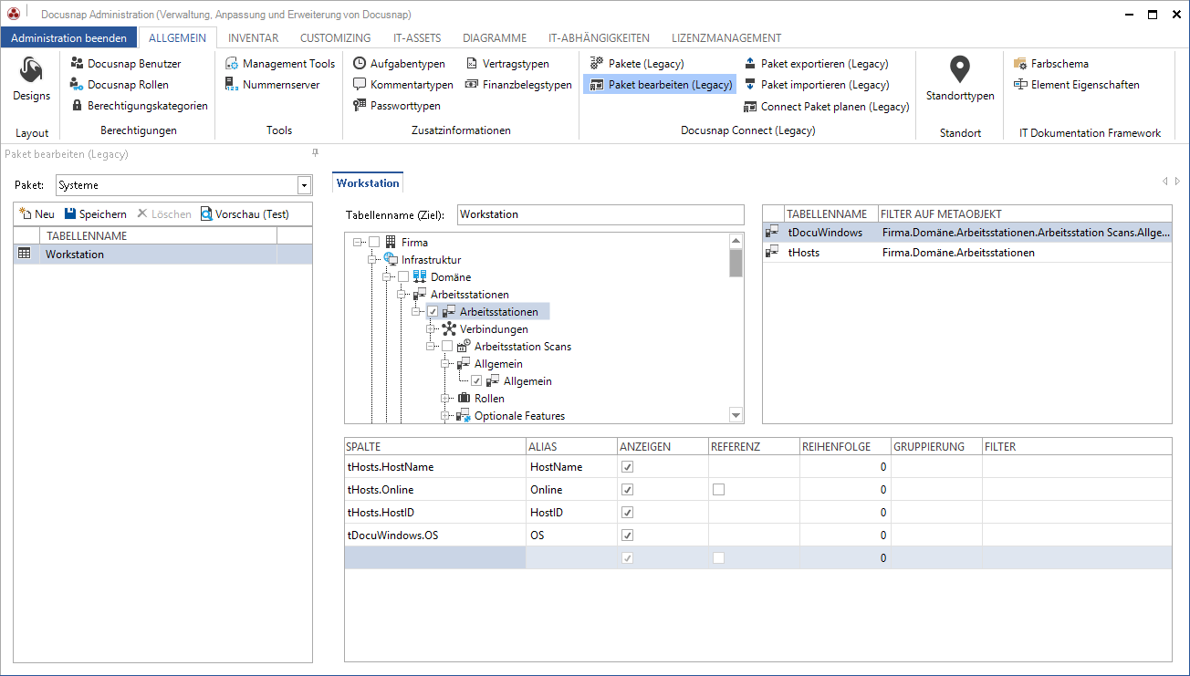
Task: Open Docusnap Rollen
Action: [119, 85]
